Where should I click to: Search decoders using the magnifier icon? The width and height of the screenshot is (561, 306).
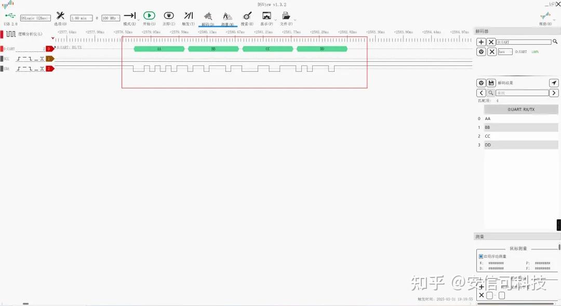pos(555,42)
